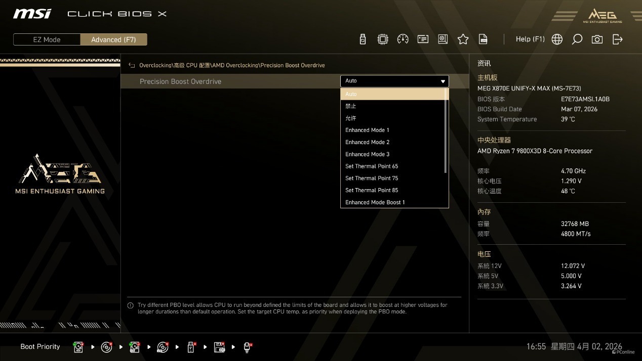This screenshot has width=642, height=361.
Task: Choose Set Thermal Point 65
Action: click(x=392, y=166)
